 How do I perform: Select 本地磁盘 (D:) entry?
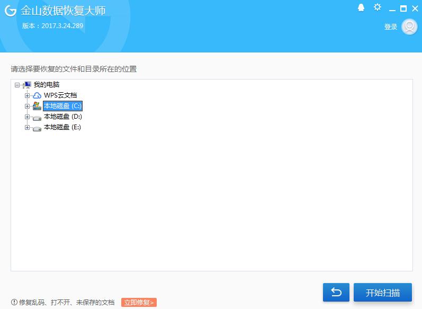(x=62, y=117)
